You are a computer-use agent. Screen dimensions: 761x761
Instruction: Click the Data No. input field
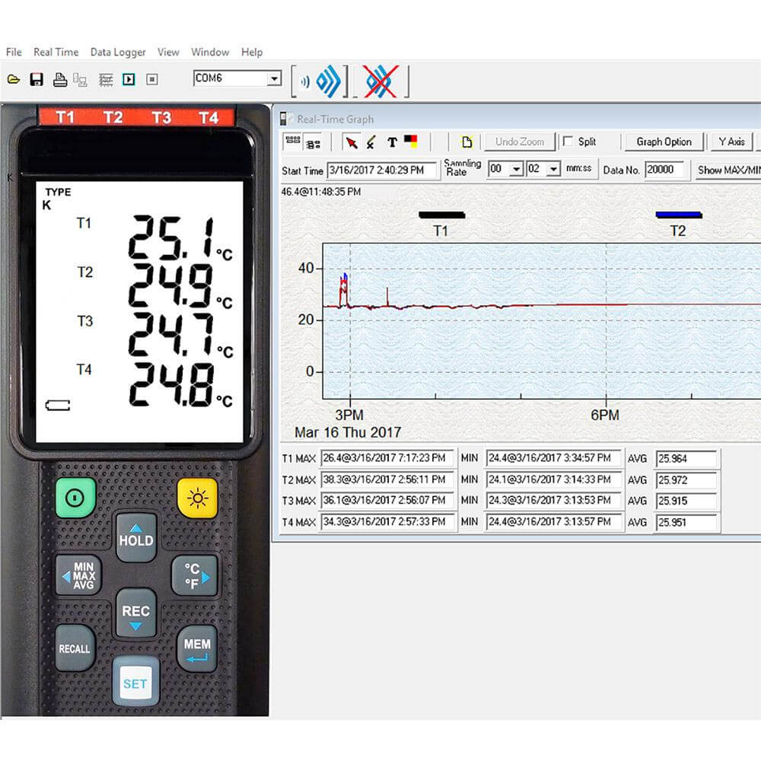(x=664, y=170)
